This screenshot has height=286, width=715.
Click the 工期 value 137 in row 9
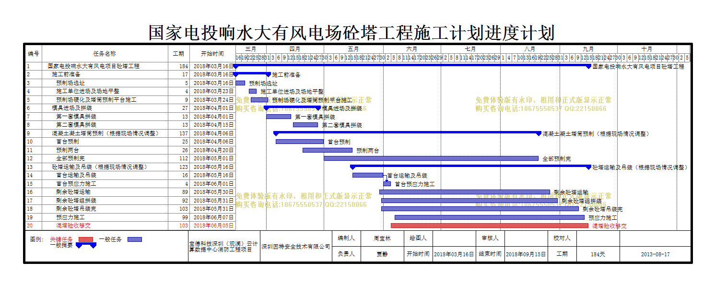point(184,133)
